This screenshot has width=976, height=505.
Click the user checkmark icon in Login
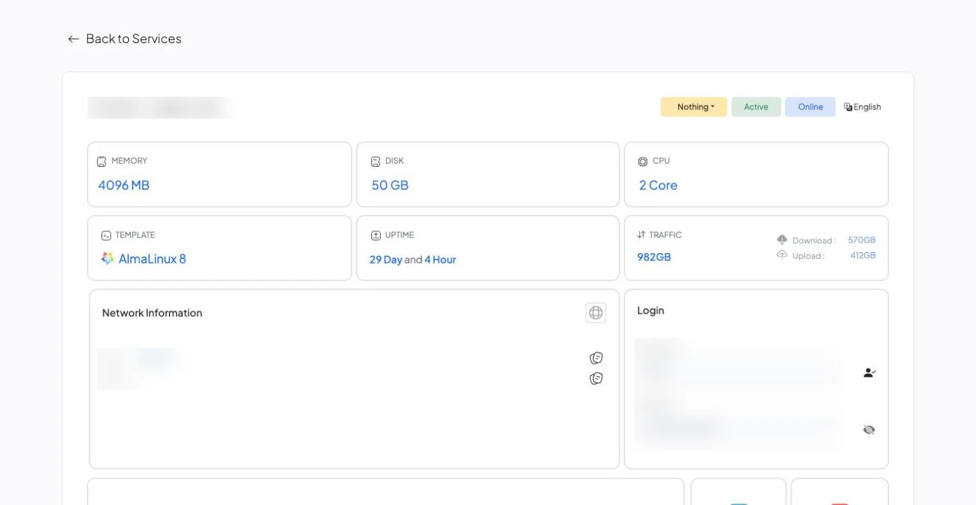pyautogui.click(x=870, y=372)
